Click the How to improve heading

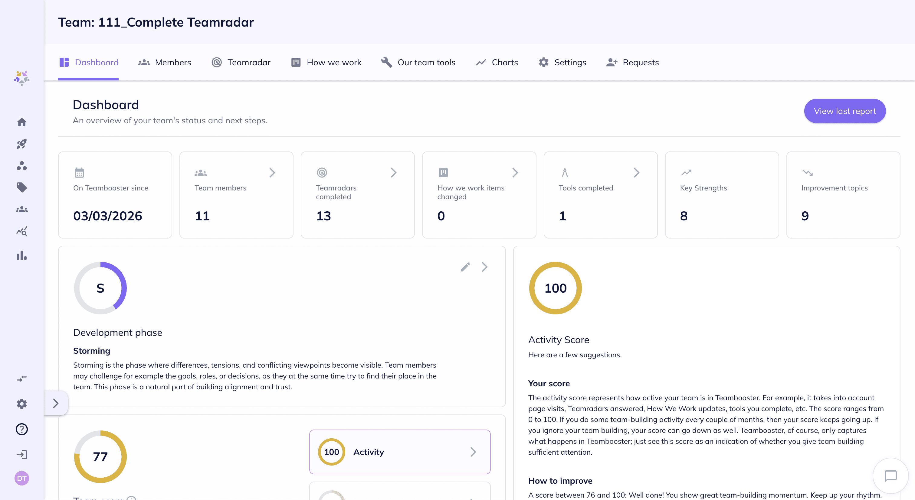pos(560,481)
